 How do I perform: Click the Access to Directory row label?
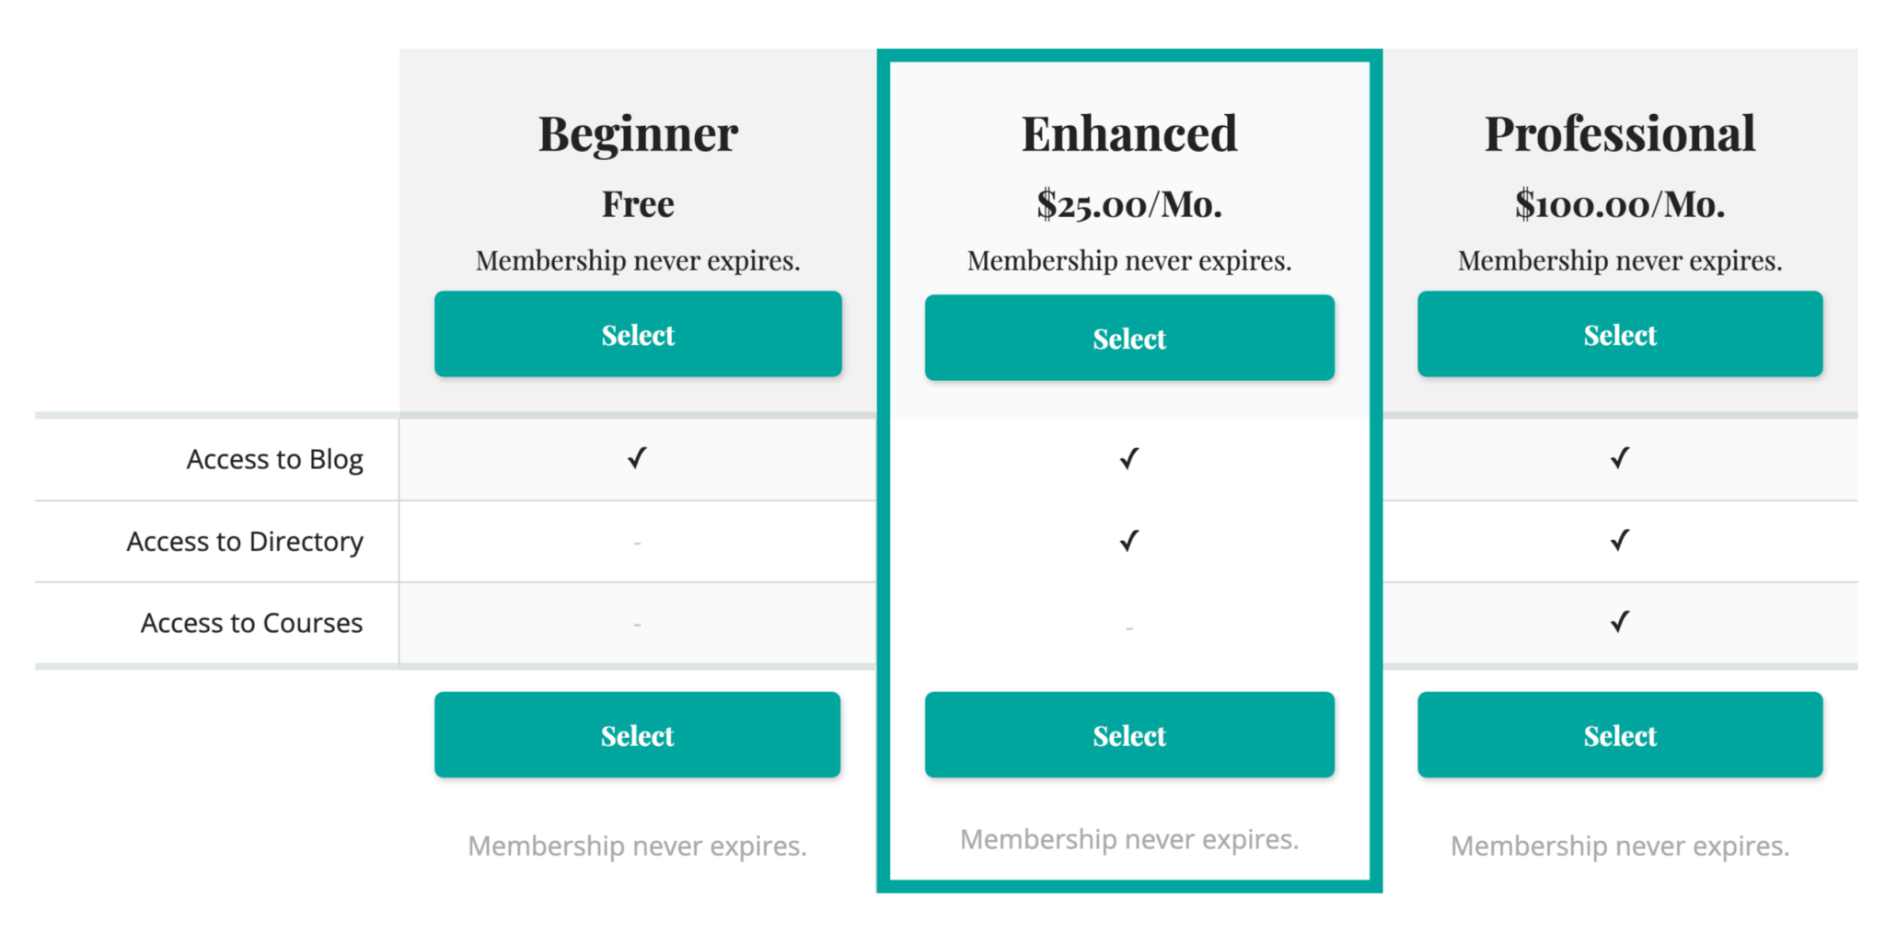tap(245, 541)
